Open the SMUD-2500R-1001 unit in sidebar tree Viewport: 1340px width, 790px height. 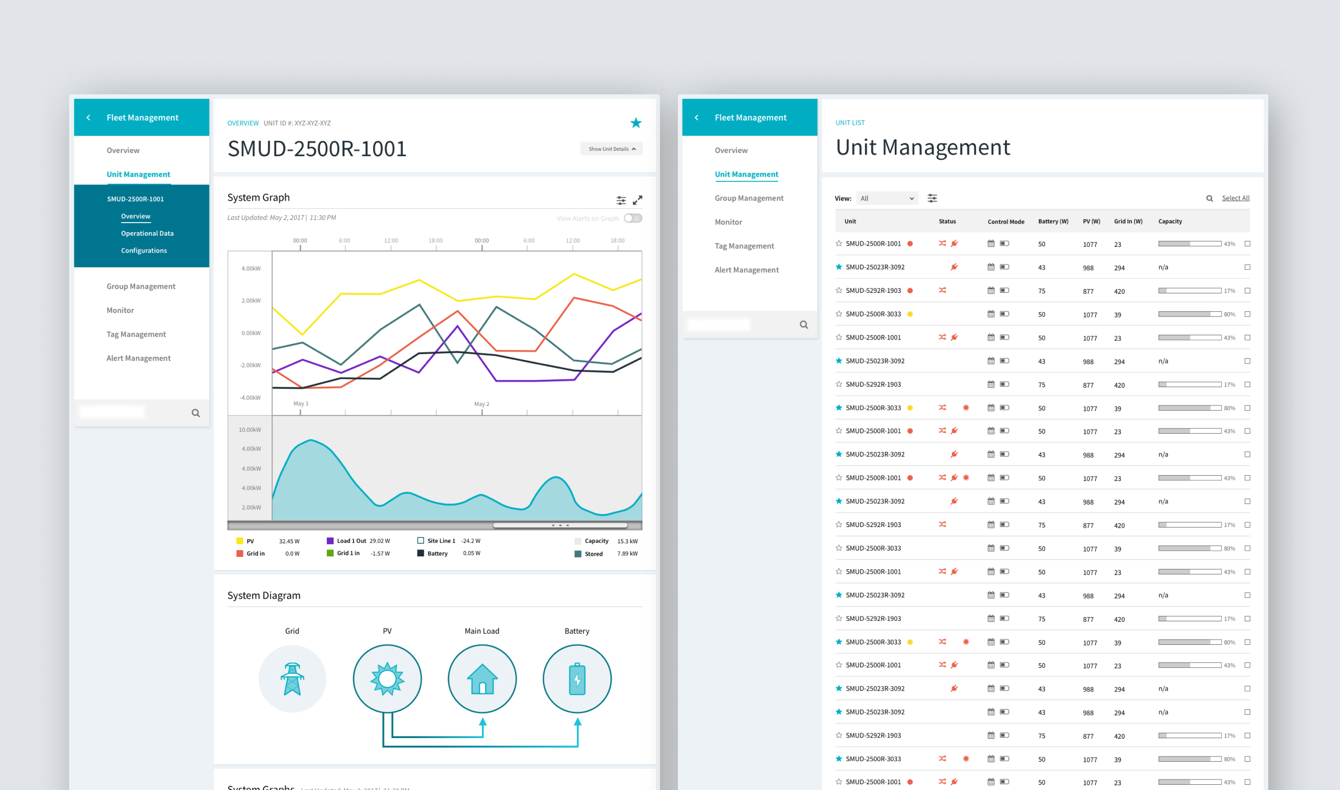[x=135, y=199]
